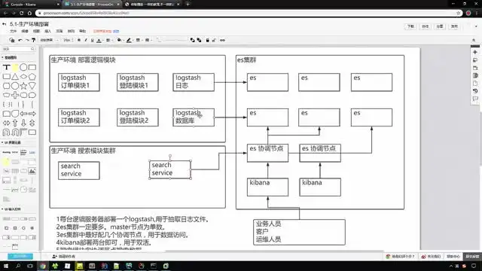Open the Windows Start menu
Viewport: 482px width, 271px height.
(x=5, y=266)
